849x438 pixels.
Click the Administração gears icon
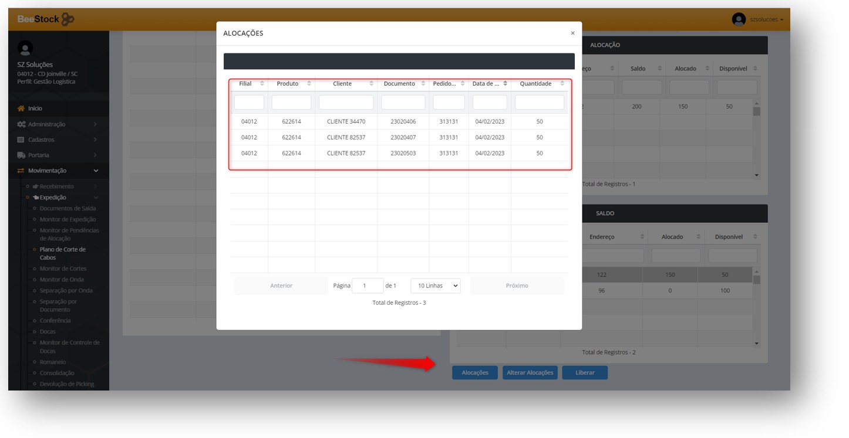(21, 124)
